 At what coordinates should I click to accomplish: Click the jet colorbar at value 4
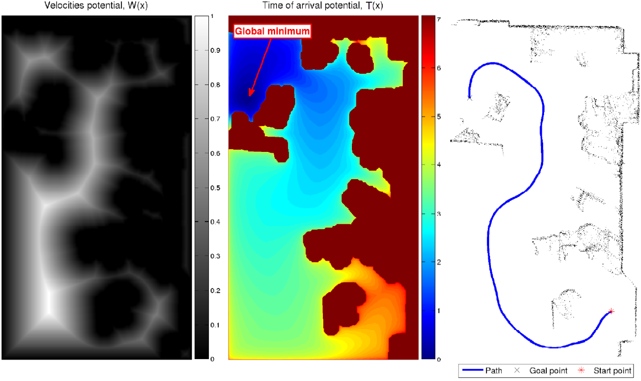[428, 165]
